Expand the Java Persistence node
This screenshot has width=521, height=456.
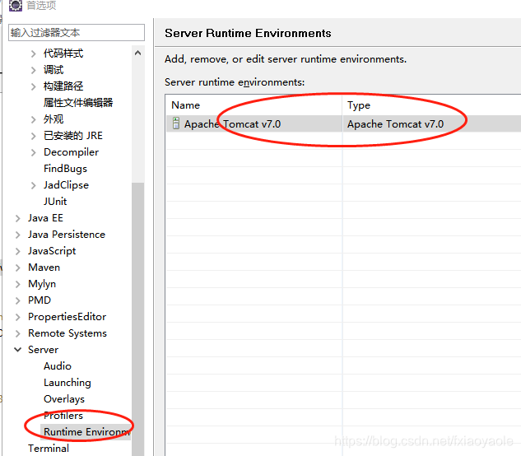[x=17, y=235]
